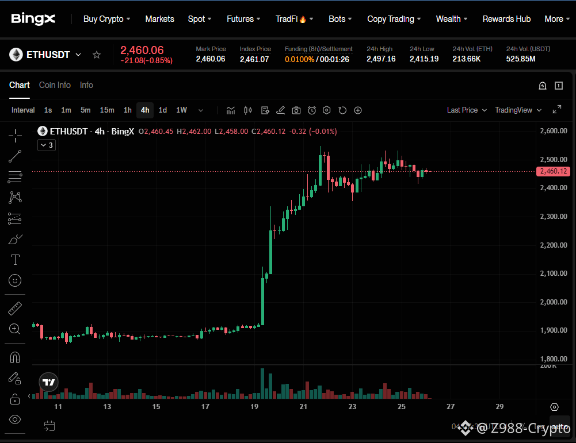Screen dimensions: 576x443
Task: Select the 5m interval
Action: pos(86,110)
